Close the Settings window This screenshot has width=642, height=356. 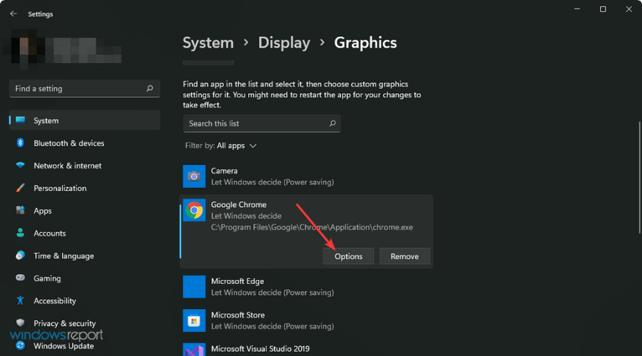pyautogui.click(x=629, y=9)
